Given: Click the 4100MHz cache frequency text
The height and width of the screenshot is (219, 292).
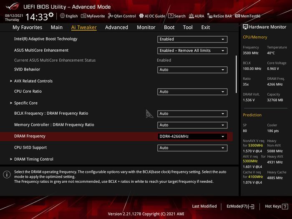Looking at the screenshot, I should [x=255, y=177].
